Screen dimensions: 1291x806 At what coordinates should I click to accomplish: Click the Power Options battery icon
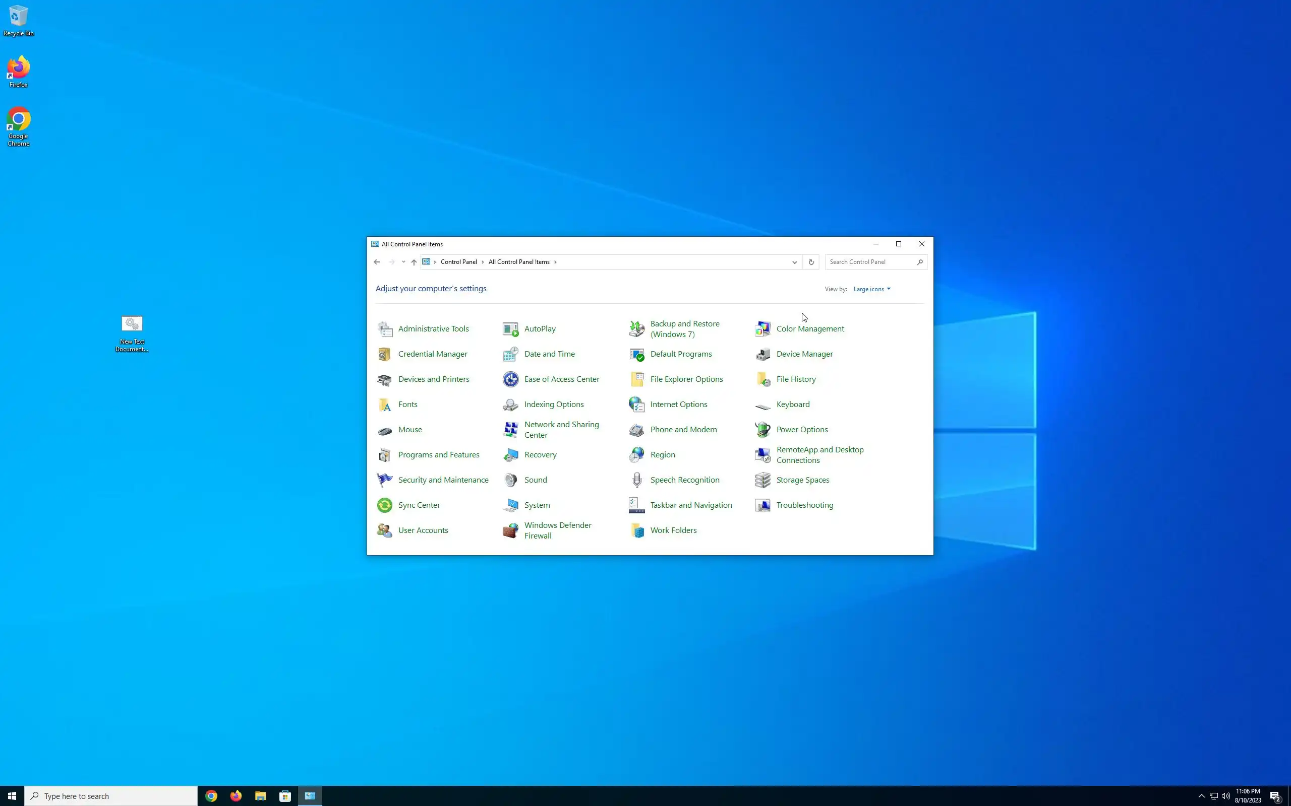pyautogui.click(x=762, y=430)
